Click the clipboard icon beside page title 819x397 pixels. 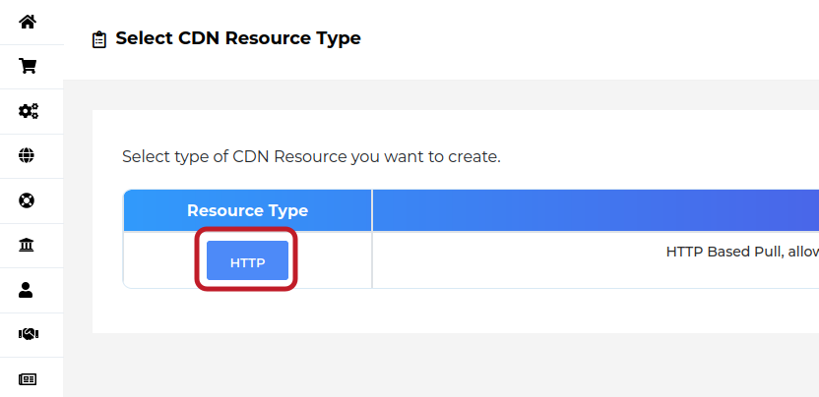pos(98,40)
